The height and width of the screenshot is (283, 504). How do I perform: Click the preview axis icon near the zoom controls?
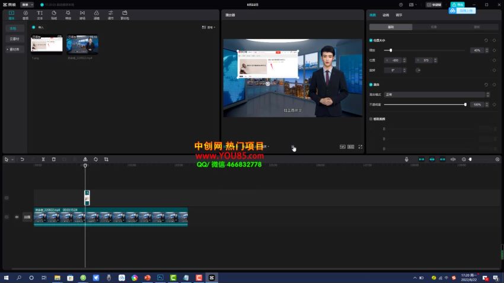point(453,159)
